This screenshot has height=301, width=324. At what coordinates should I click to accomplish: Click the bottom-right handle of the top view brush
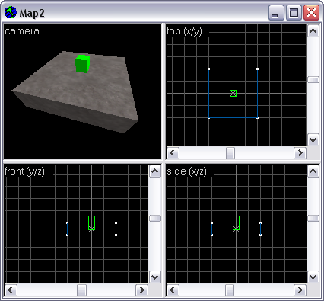click(257, 117)
